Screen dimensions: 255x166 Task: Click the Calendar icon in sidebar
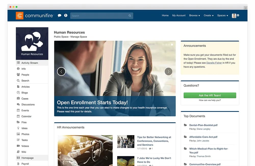point(18,116)
